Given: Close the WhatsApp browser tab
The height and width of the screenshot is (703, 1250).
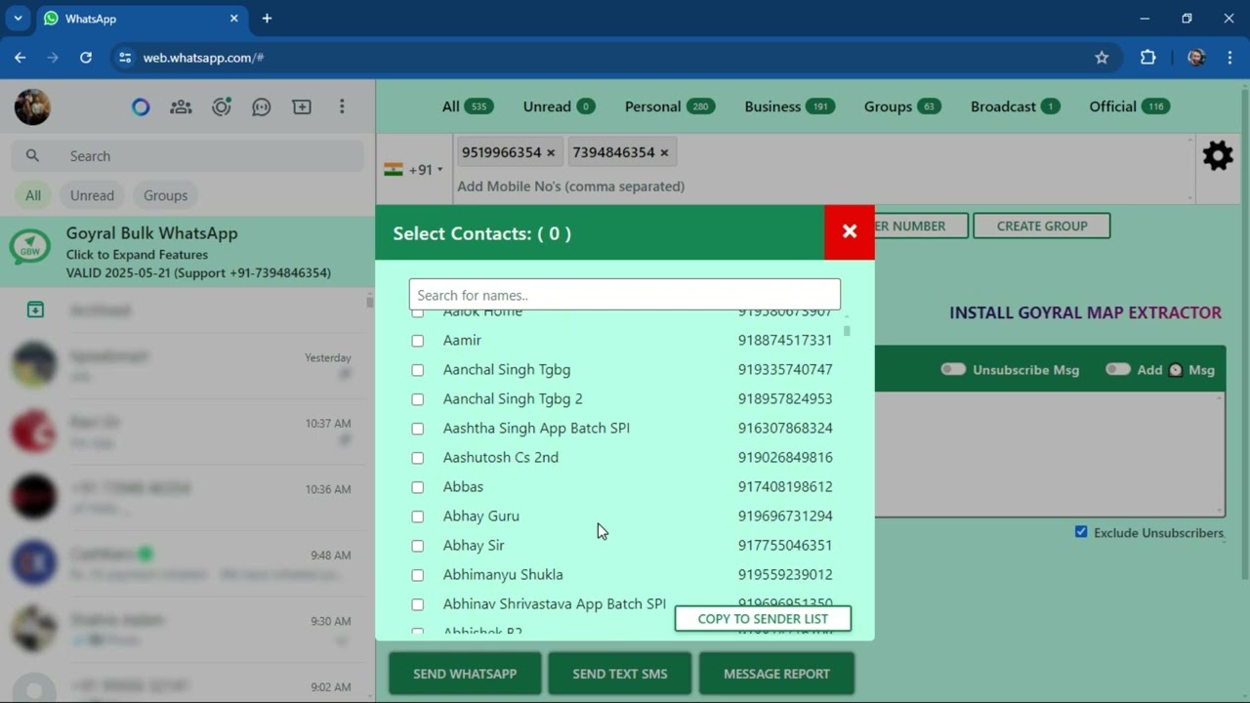Looking at the screenshot, I should click(x=234, y=19).
